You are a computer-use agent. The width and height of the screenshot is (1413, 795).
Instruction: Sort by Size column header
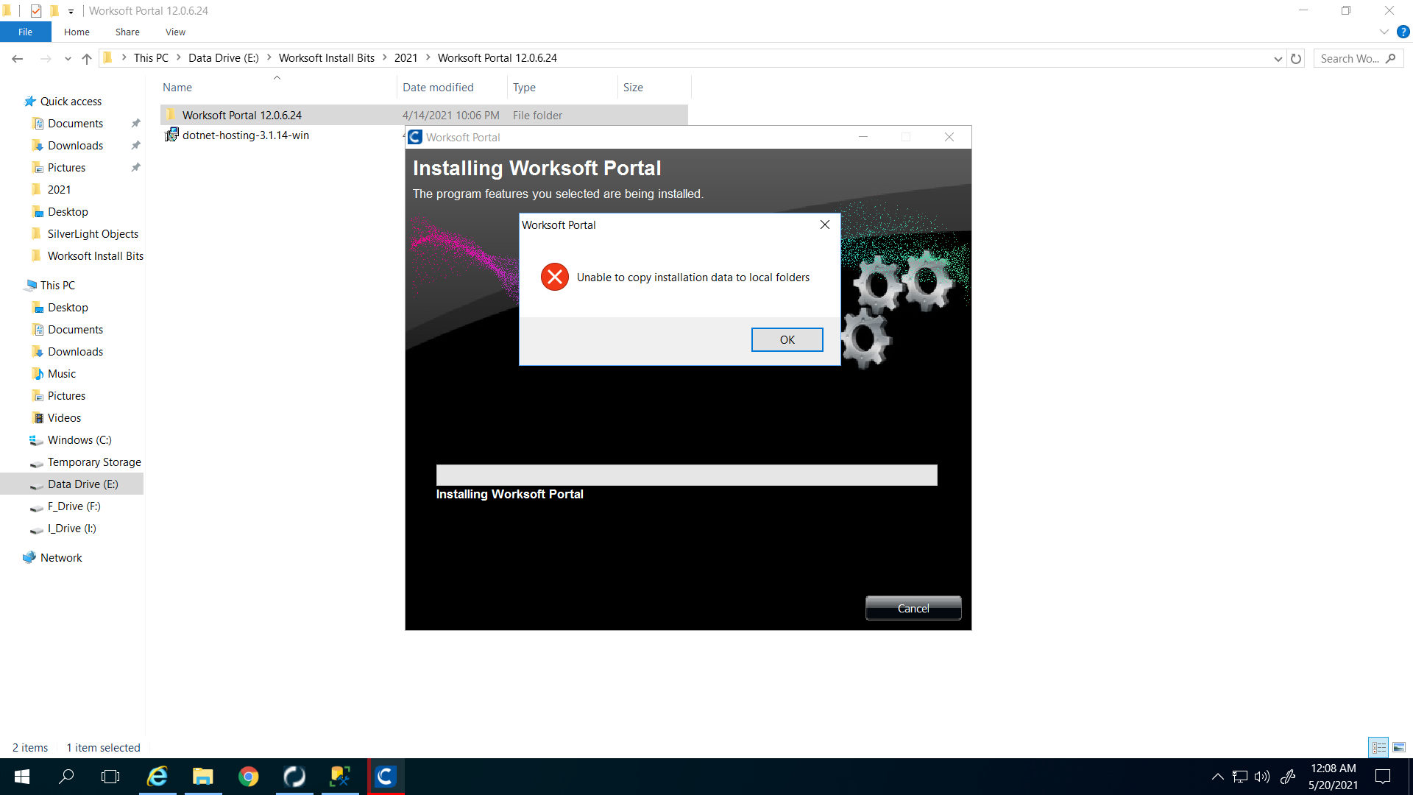point(654,87)
